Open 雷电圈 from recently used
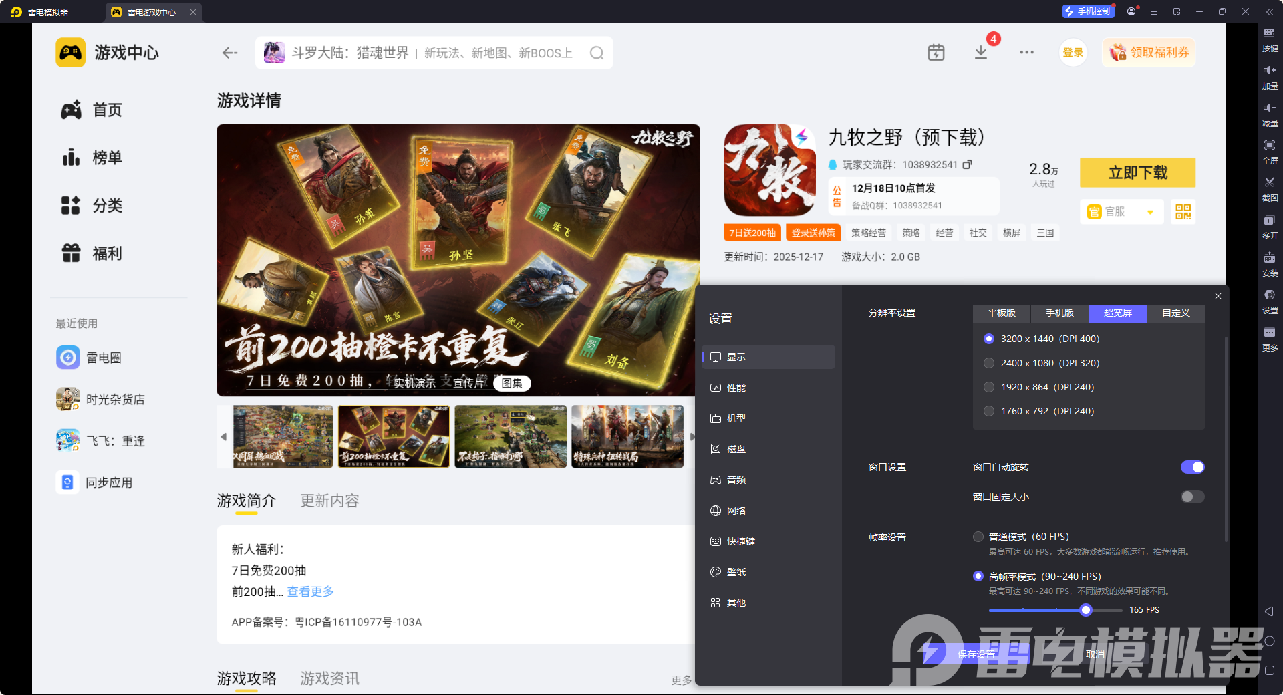 (x=89, y=358)
